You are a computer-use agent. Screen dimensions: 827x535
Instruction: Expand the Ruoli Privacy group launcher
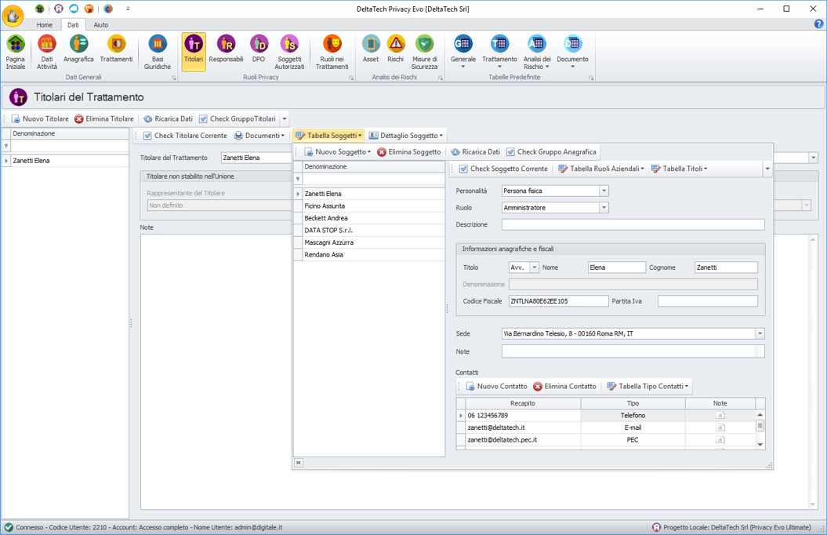(x=351, y=78)
